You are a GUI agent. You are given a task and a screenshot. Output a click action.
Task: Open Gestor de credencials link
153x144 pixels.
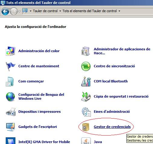[112, 127]
